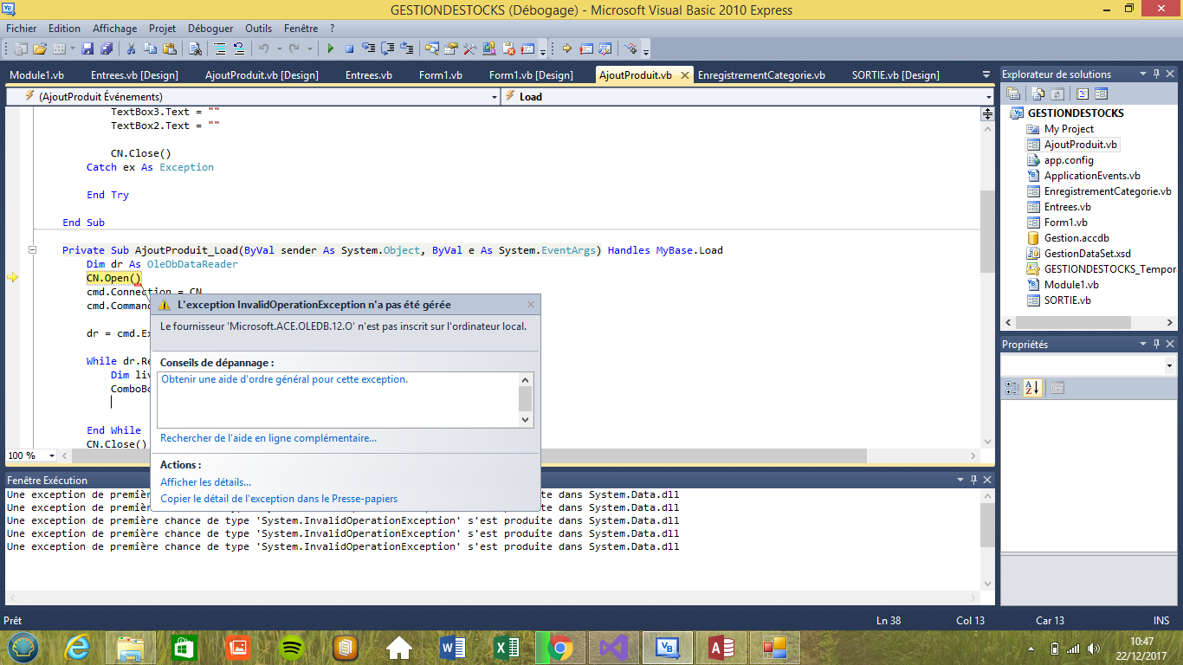
Task: Click the Uncomment selected lines icon
Action: point(239,48)
